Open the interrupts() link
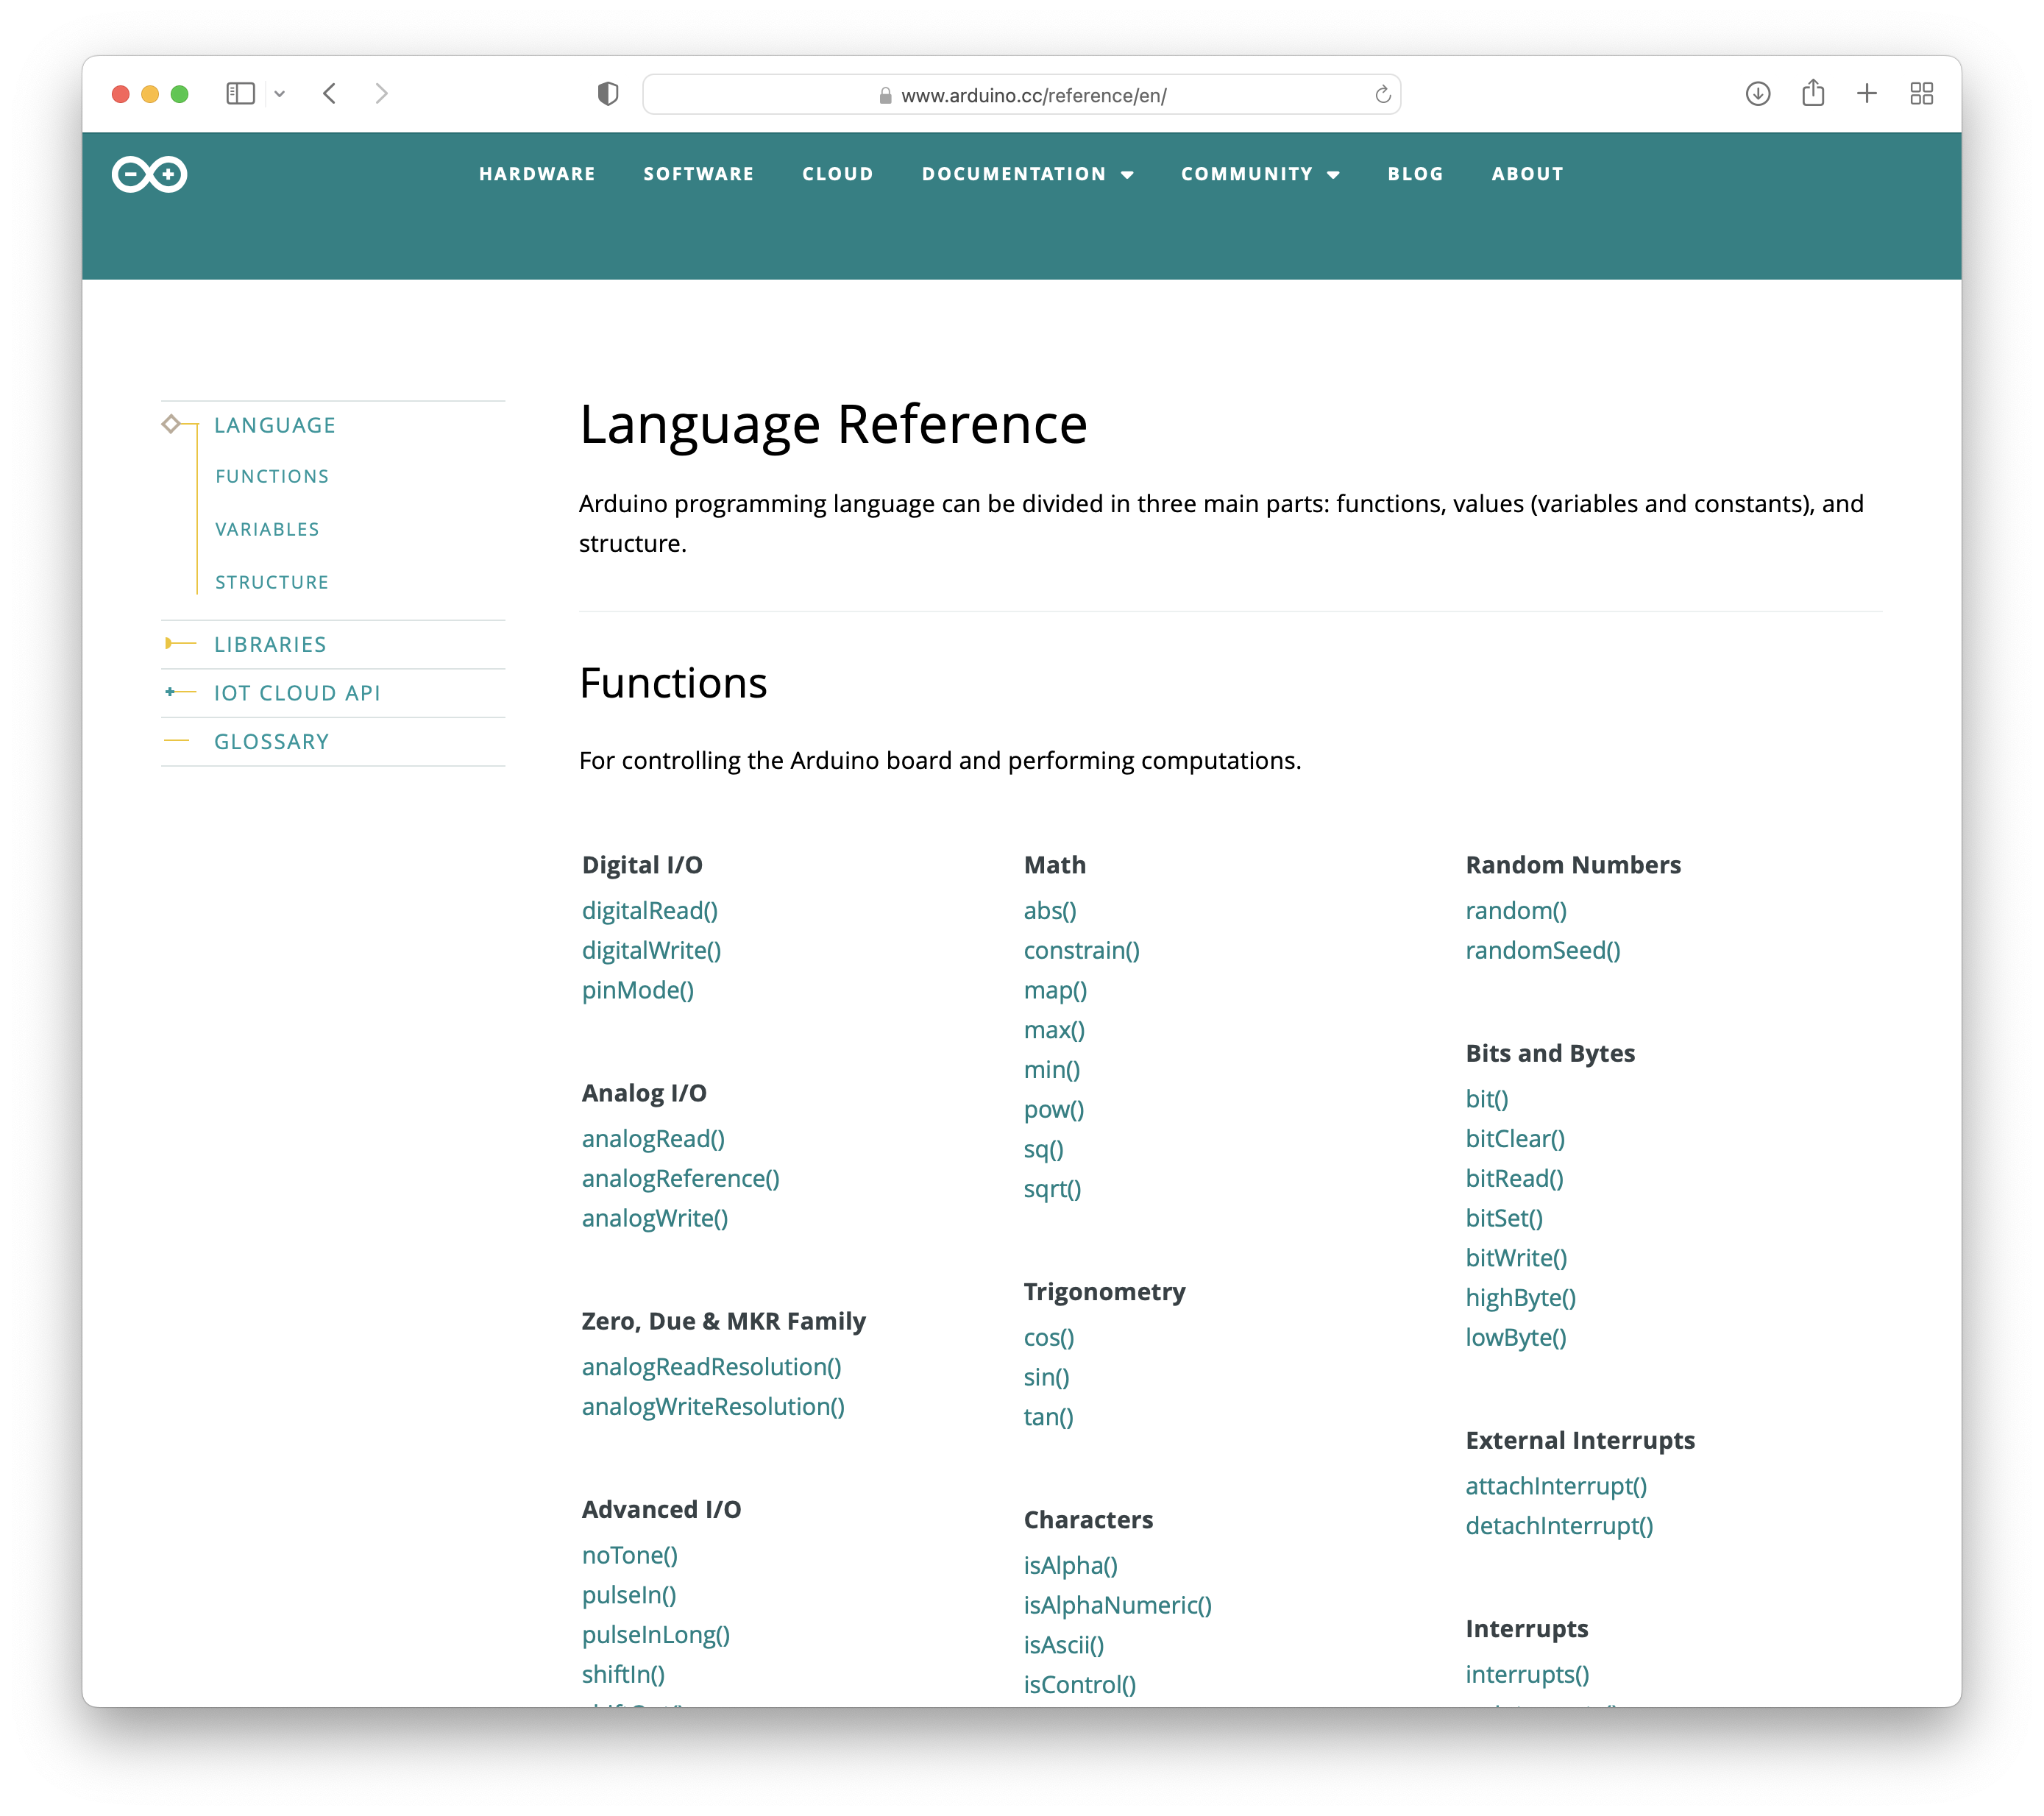Image resolution: width=2044 pixels, height=1816 pixels. 1527,1674
